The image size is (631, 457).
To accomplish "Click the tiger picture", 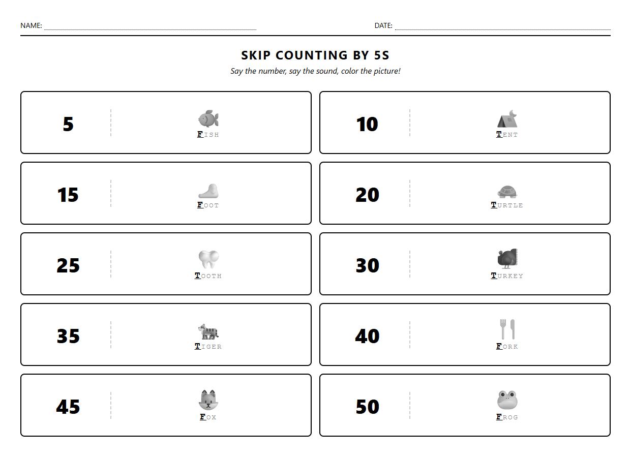I will pyautogui.click(x=208, y=331).
